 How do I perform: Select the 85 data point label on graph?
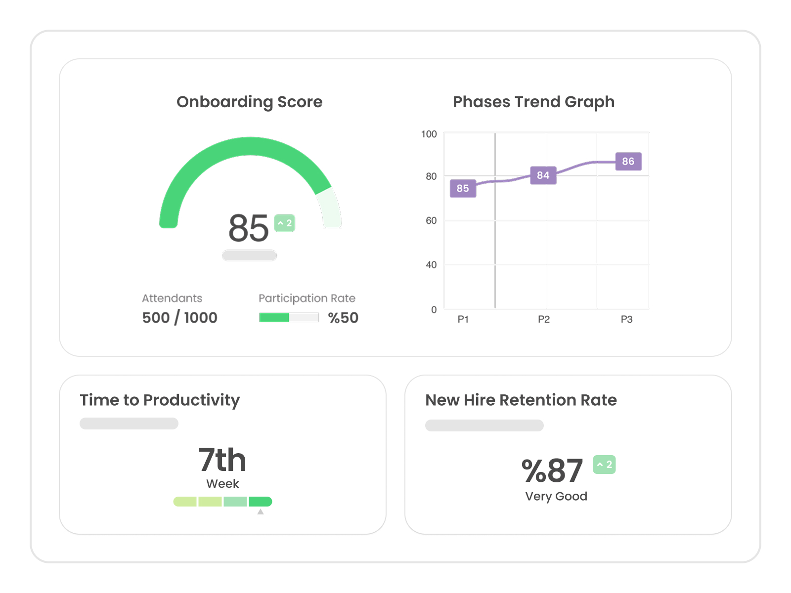463,188
